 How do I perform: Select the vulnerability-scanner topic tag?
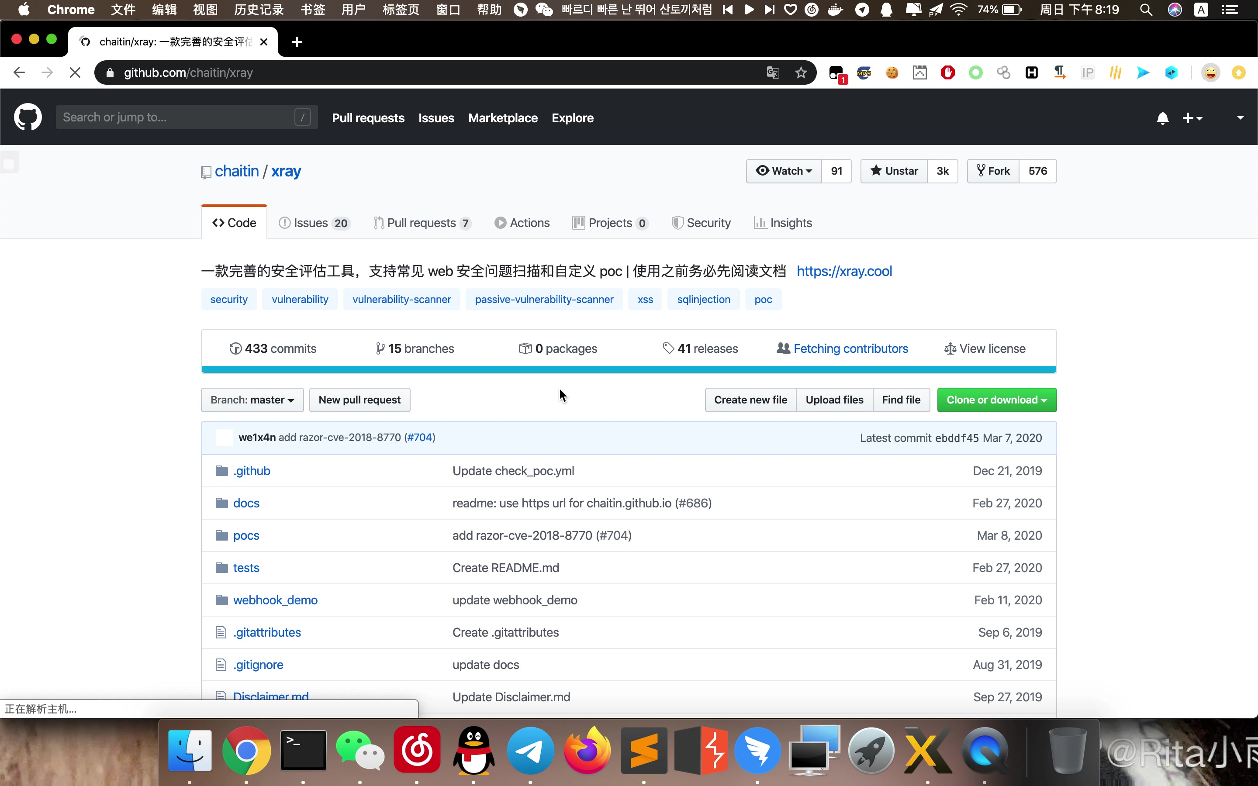(x=401, y=300)
